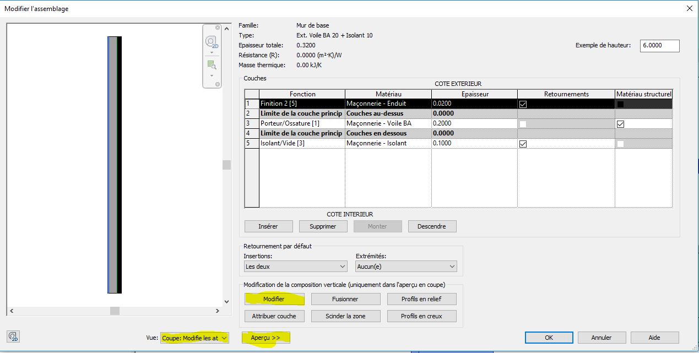
Task: Toggle Retournements checkbox for Finition 2 layer
Action: point(523,104)
